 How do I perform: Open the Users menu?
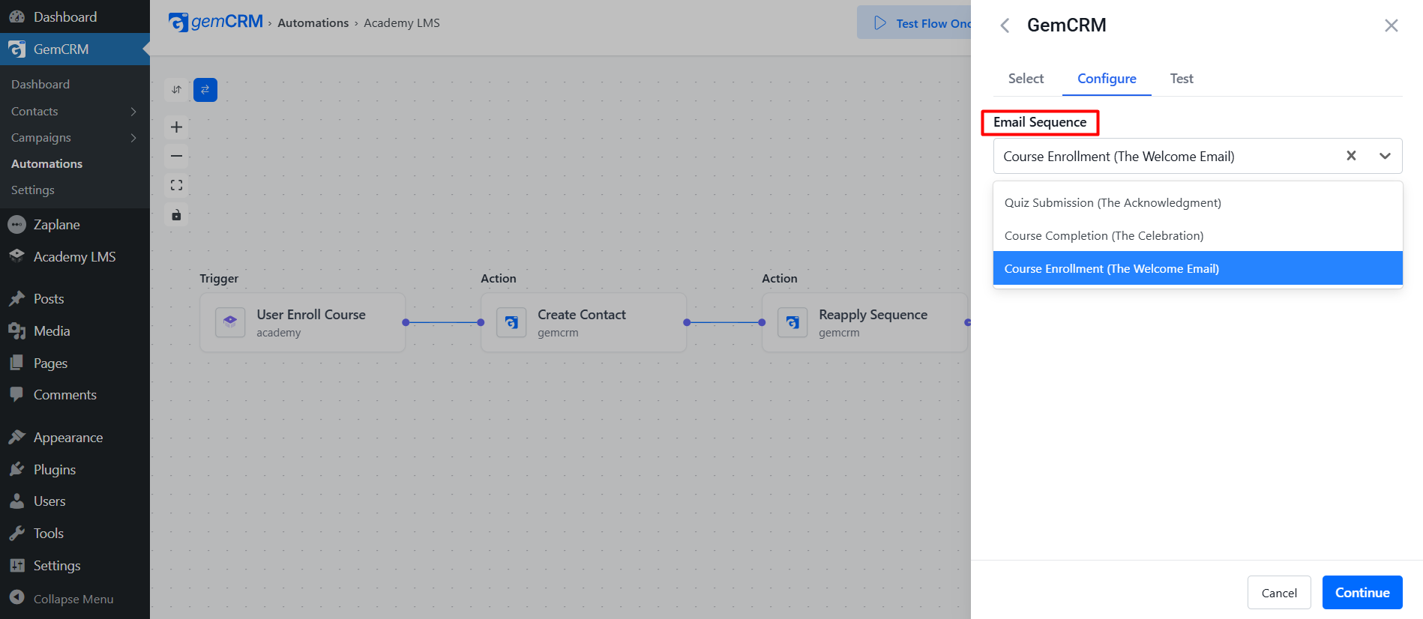coord(75,501)
